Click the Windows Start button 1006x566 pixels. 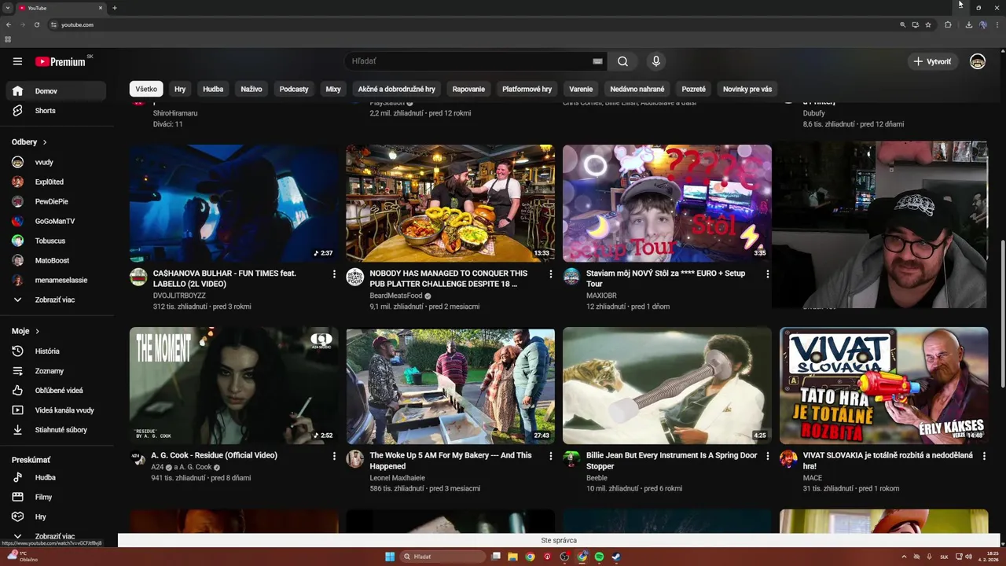pyautogui.click(x=390, y=557)
